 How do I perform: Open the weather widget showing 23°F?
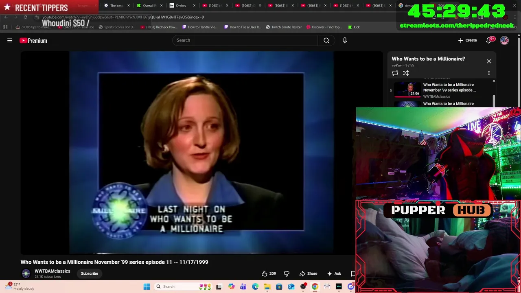click(20, 286)
